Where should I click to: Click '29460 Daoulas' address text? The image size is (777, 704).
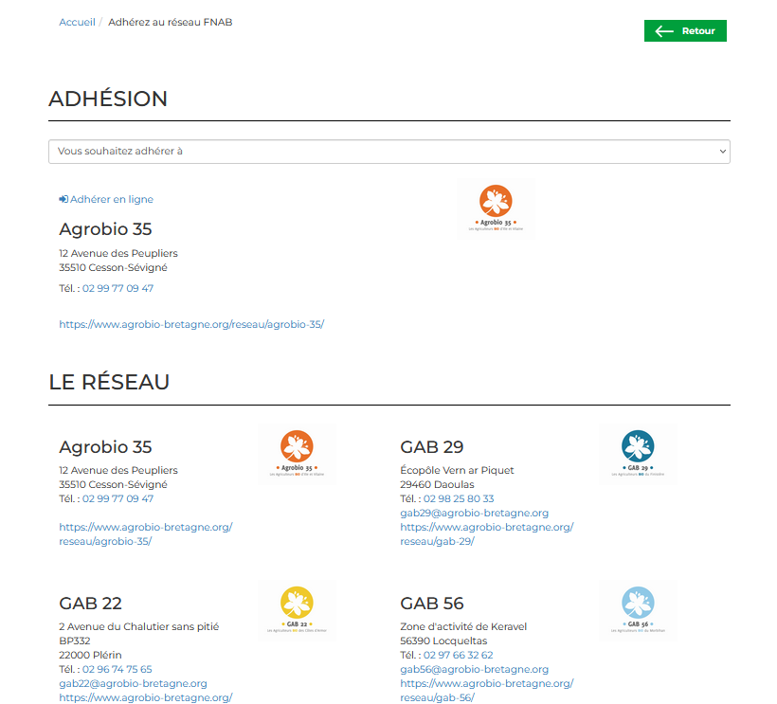click(437, 484)
